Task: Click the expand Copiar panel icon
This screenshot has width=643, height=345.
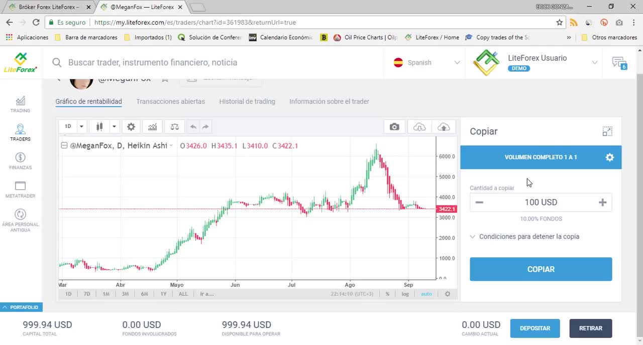Action: tap(607, 131)
